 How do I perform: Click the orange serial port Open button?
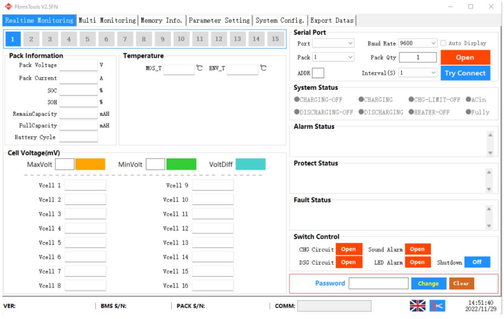[x=465, y=57]
